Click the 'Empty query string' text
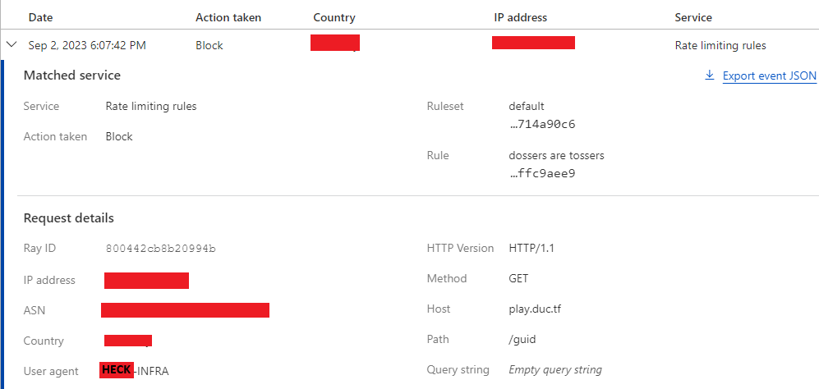 point(555,370)
